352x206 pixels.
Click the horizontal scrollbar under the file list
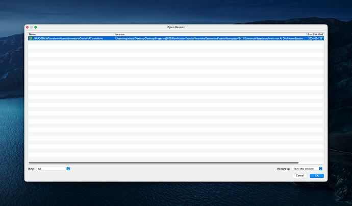(163, 163)
